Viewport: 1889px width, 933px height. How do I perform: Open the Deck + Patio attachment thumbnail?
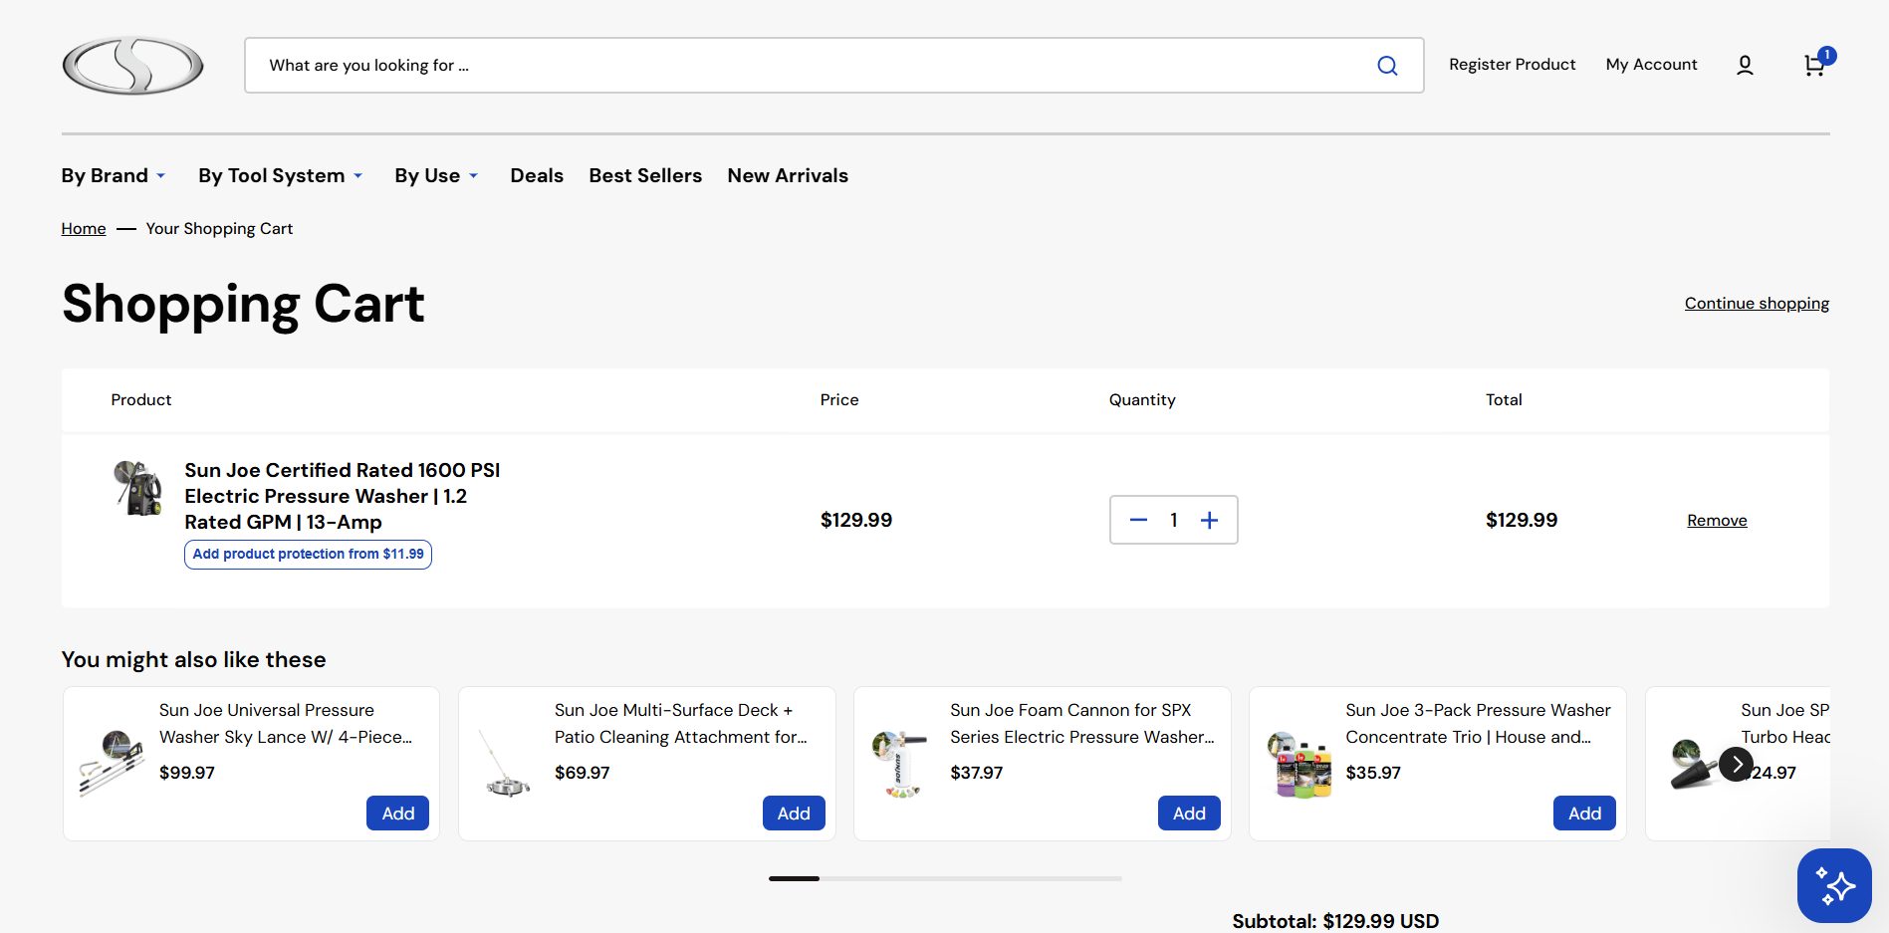(507, 764)
